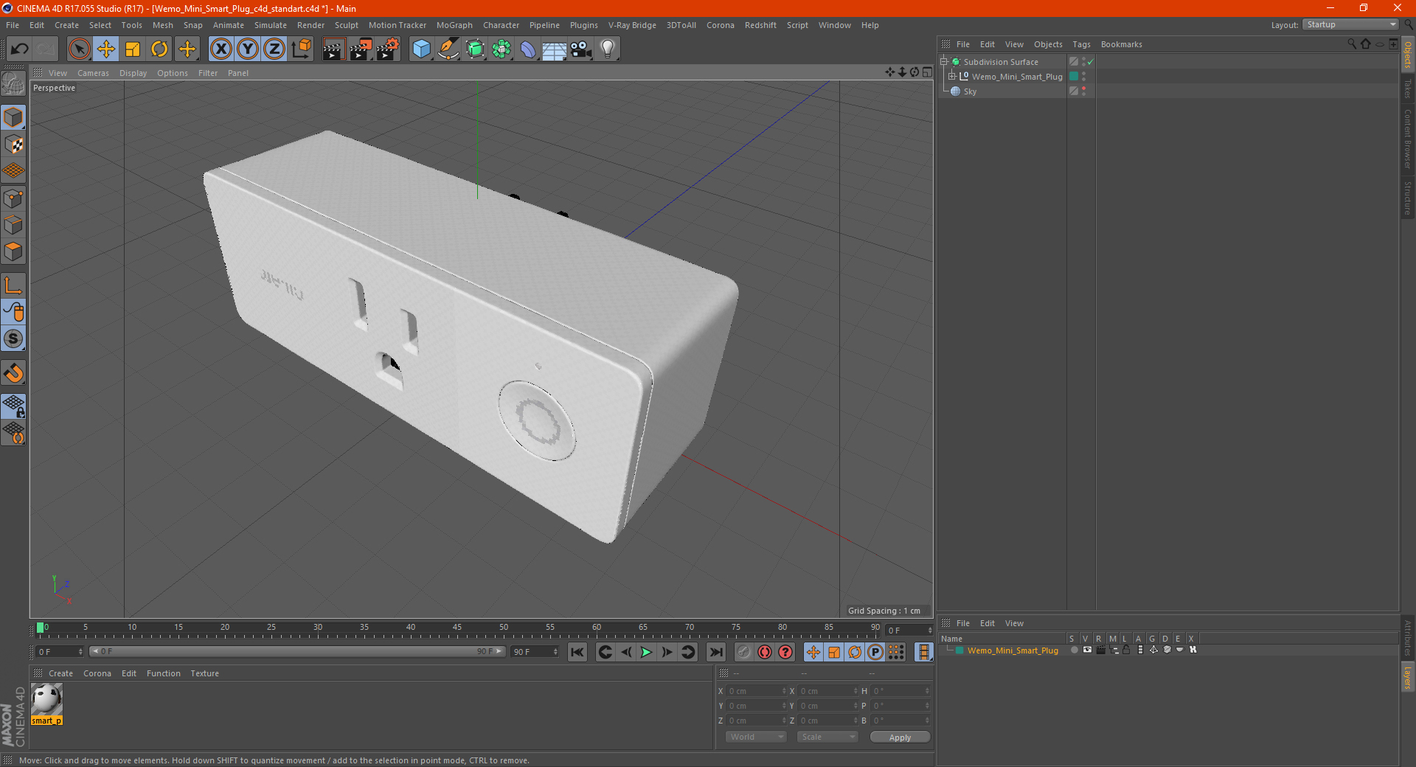Select the Sky object
The height and width of the screenshot is (767, 1416).
tap(970, 91)
